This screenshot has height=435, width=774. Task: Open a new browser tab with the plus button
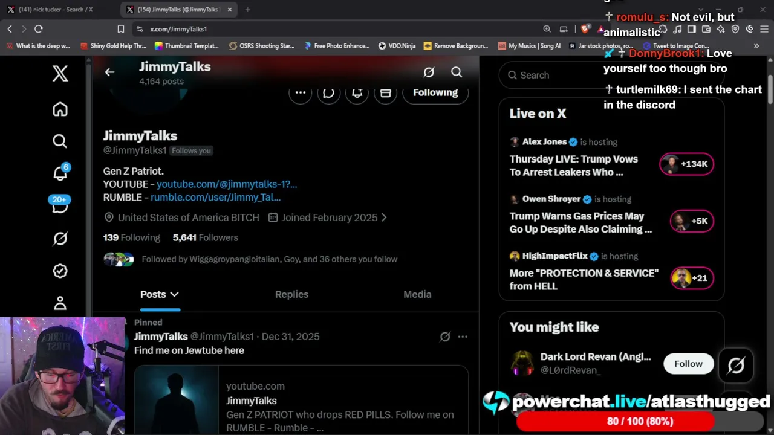pos(247,10)
